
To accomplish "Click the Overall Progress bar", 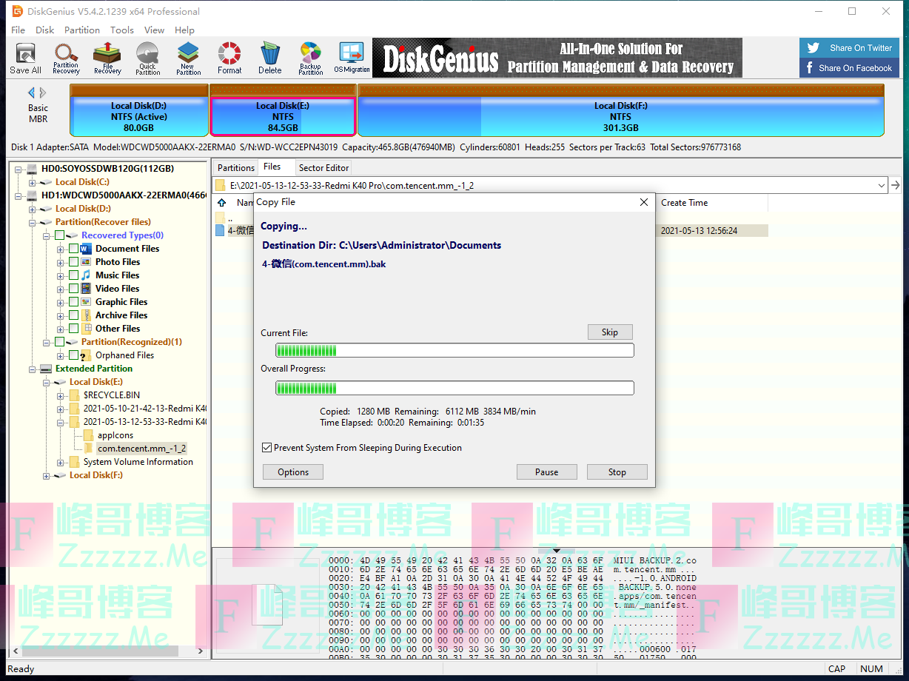I will [x=454, y=387].
